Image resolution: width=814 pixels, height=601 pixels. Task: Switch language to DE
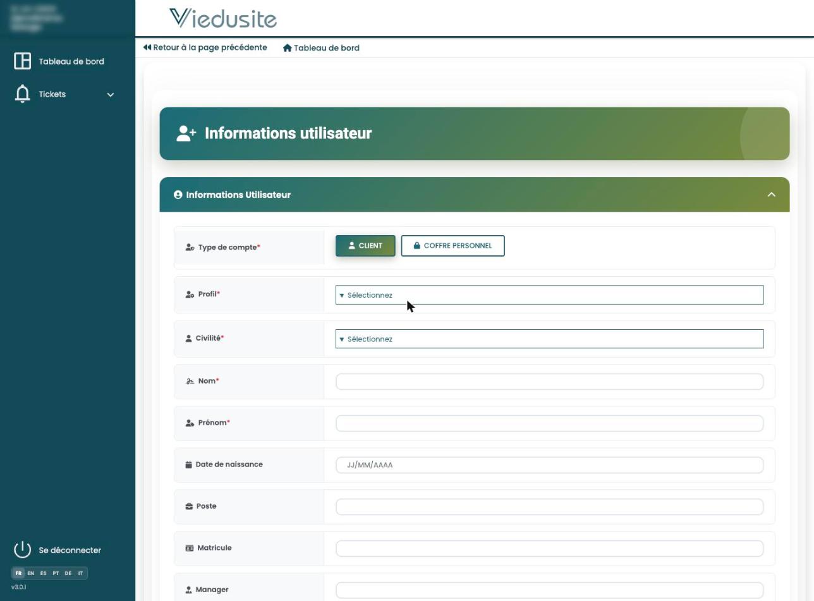coord(68,573)
